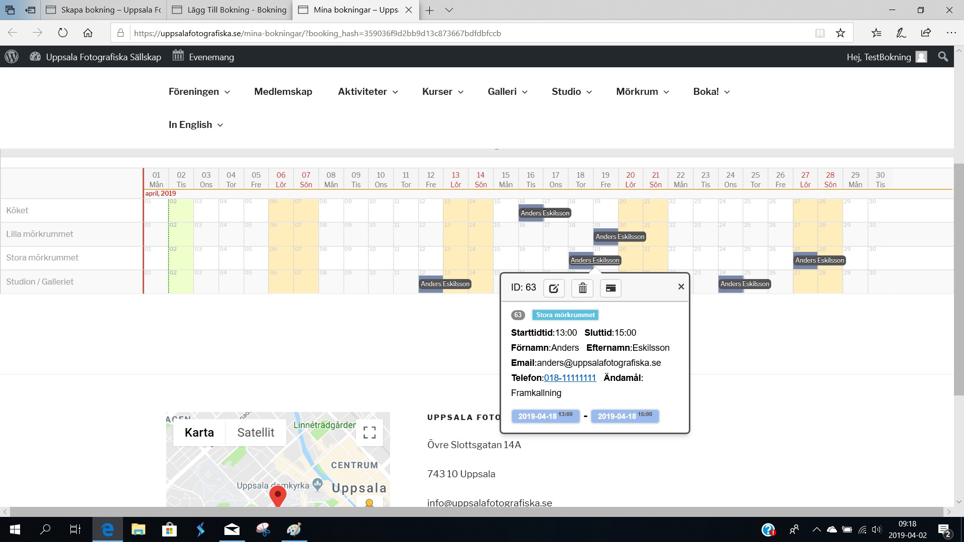Open the Action Center notifications icon
This screenshot has height=542, width=964.
[944, 530]
